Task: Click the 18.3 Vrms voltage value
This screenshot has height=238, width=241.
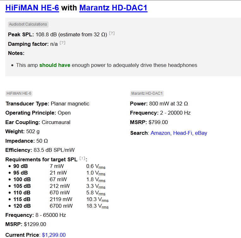Action: click(x=98, y=206)
